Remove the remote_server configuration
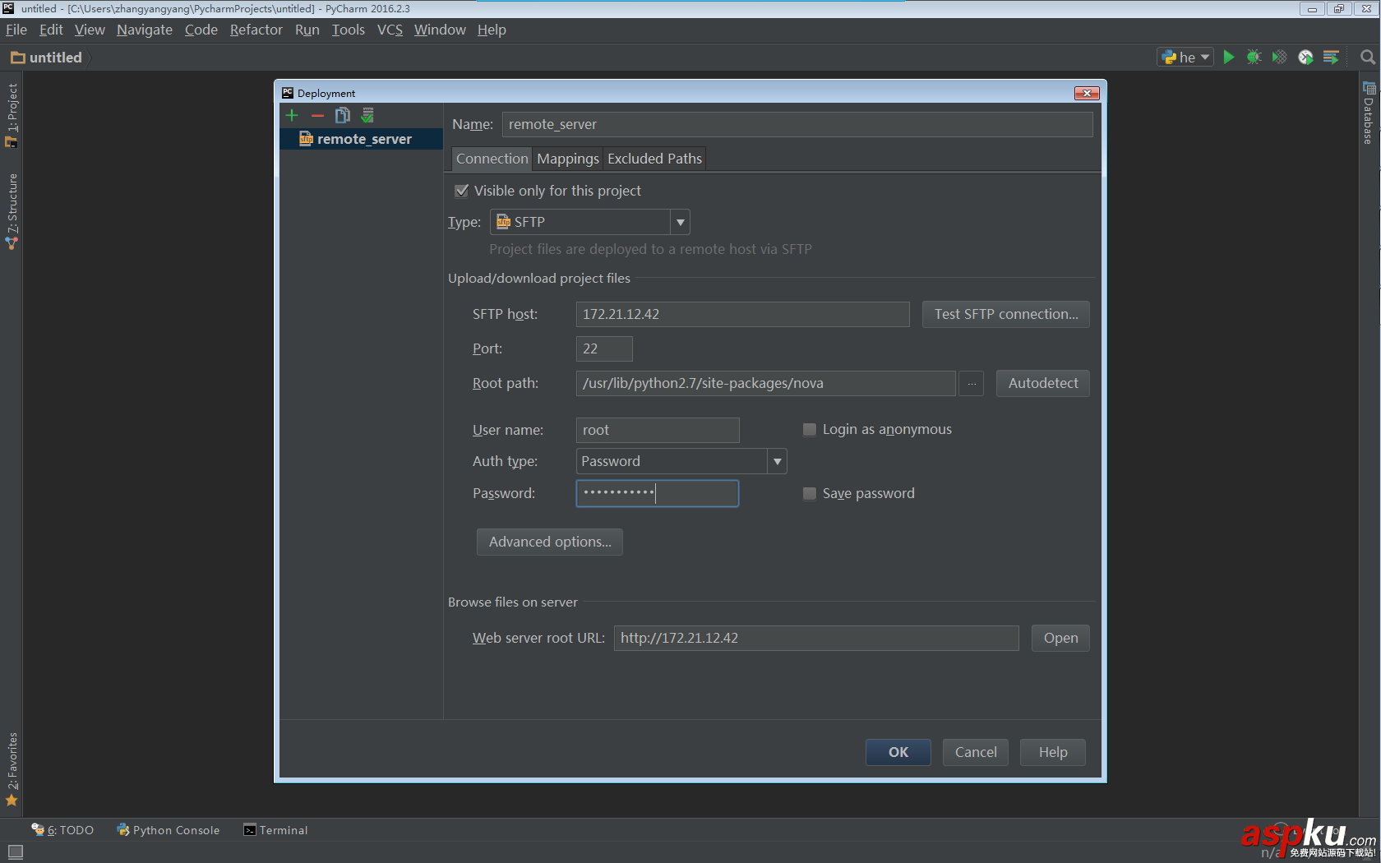 [x=317, y=115]
